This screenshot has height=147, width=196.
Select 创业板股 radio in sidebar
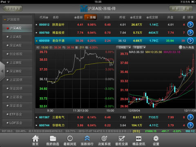8,54
